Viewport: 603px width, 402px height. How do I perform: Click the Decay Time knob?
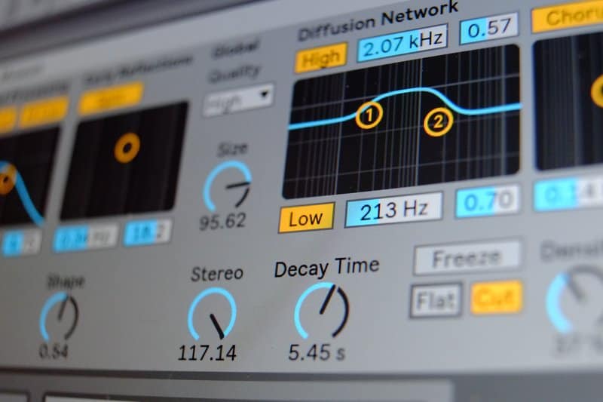322,311
